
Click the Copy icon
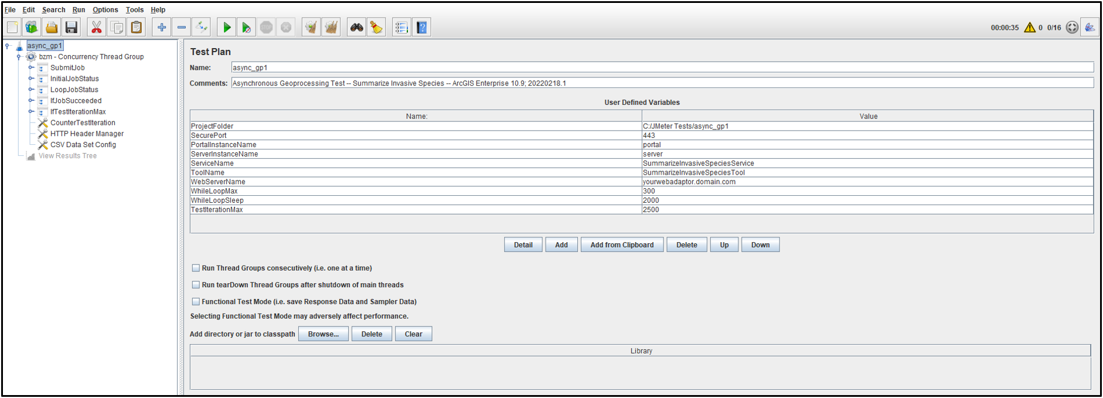pyautogui.click(x=117, y=28)
